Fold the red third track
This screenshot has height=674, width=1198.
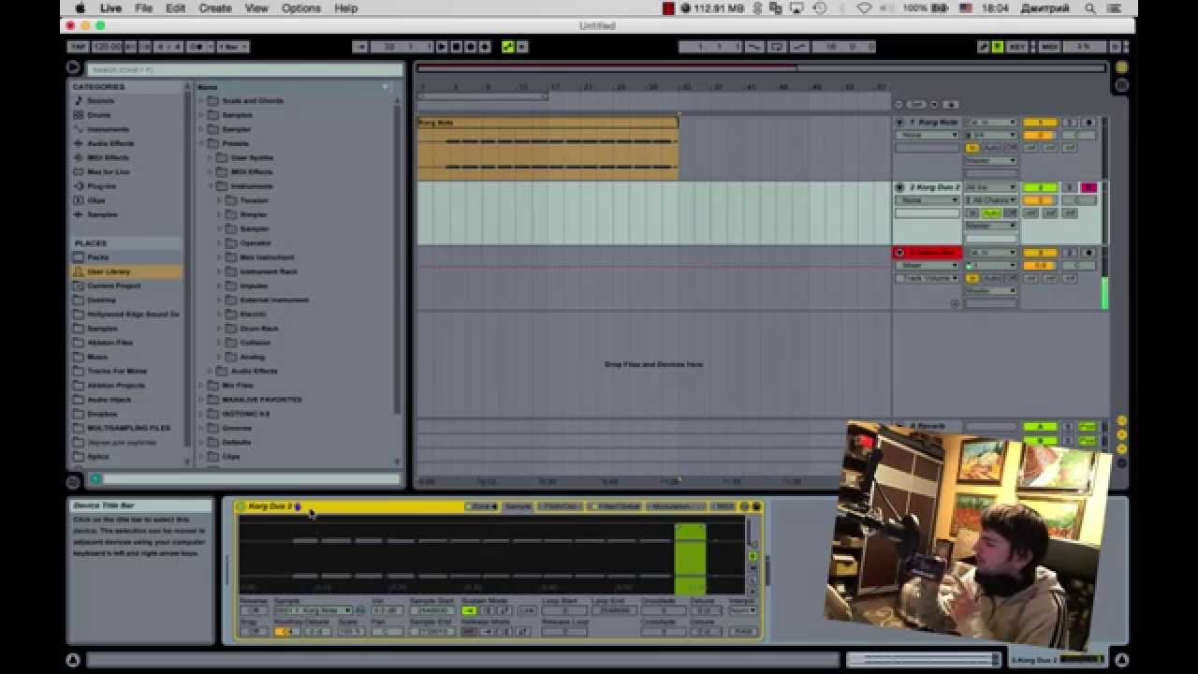coord(899,253)
